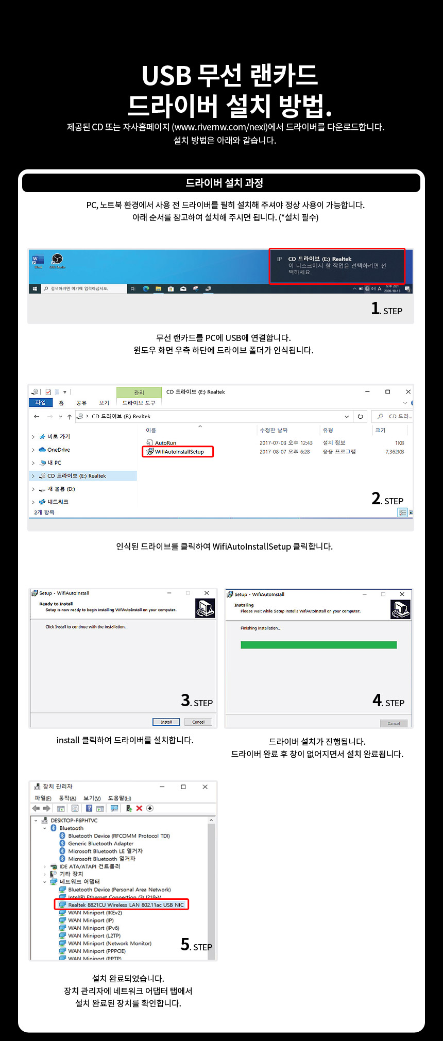This screenshot has height=1041, width=443.
Task: Select the 관리 contextual tab
Action: click(139, 392)
